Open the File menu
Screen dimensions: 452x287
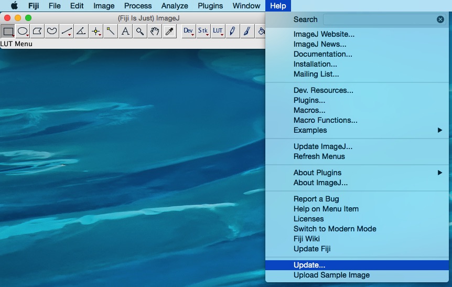click(55, 6)
